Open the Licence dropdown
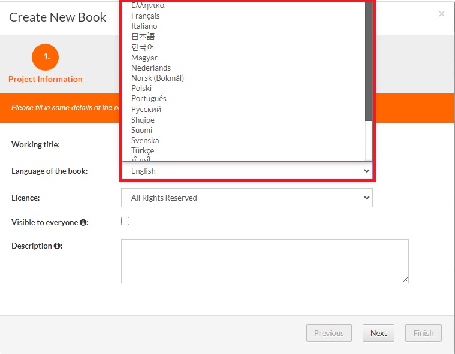 (x=246, y=198)
